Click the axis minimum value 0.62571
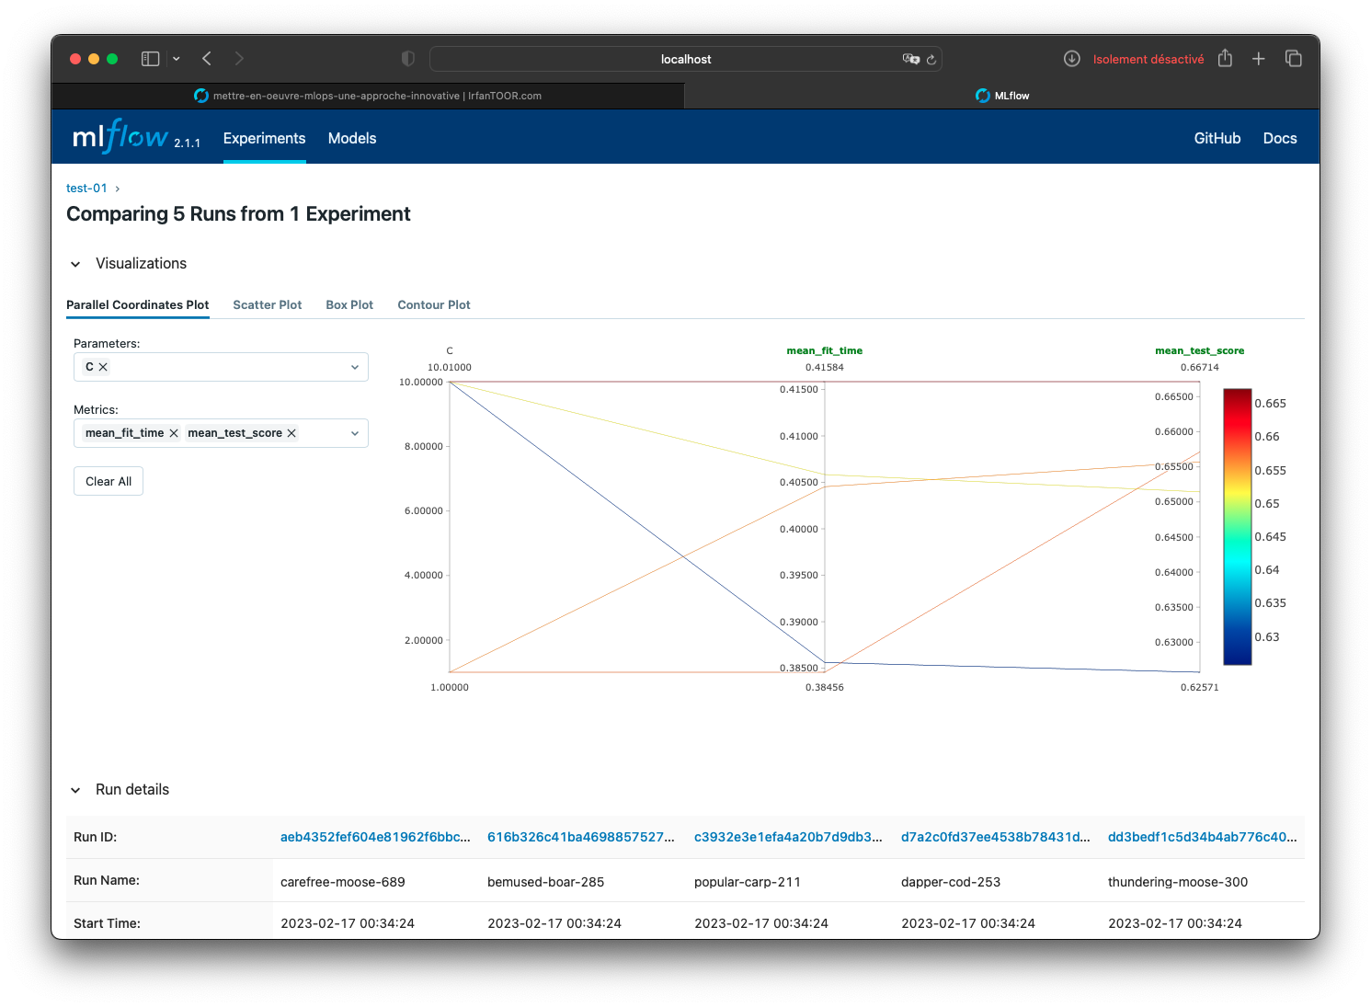This screenshot has height=1007, width=1371. coord(1200,687)
